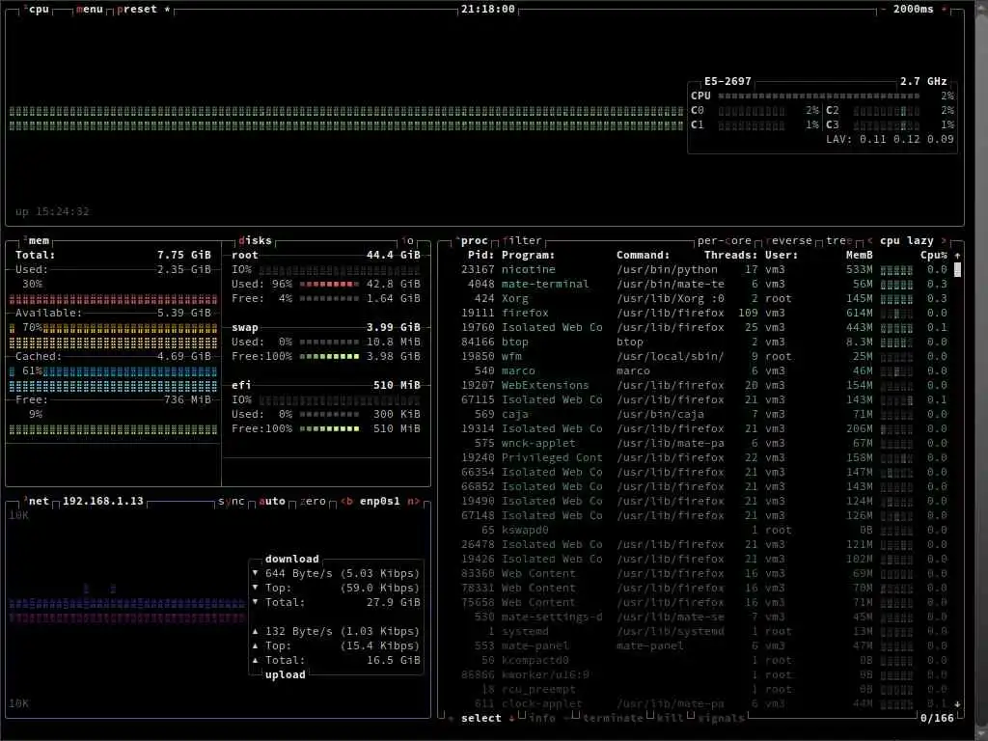The image size is (988, 741).
Task: Toggle tree view of processes
Action: coord(838,240)
